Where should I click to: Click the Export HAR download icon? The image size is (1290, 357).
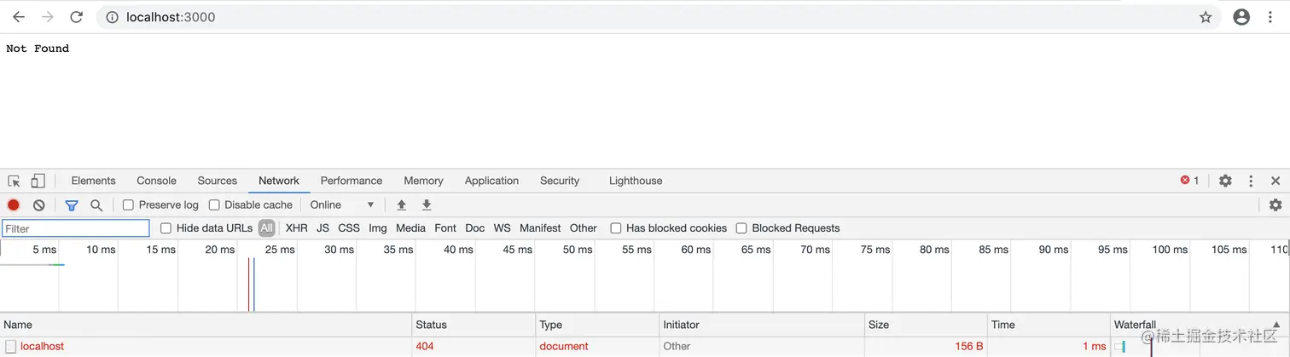(x=427, y=204)
